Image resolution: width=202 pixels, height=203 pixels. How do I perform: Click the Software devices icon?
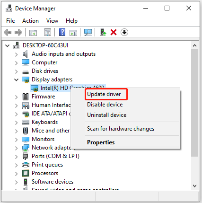pos(26,182)
